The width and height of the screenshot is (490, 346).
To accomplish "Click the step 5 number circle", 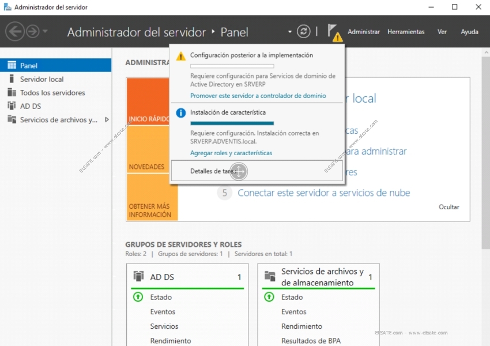I will [x=224, y=193].
